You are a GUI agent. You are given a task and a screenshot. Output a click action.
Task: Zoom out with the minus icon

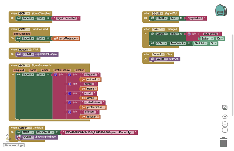(x=225, y=130)
